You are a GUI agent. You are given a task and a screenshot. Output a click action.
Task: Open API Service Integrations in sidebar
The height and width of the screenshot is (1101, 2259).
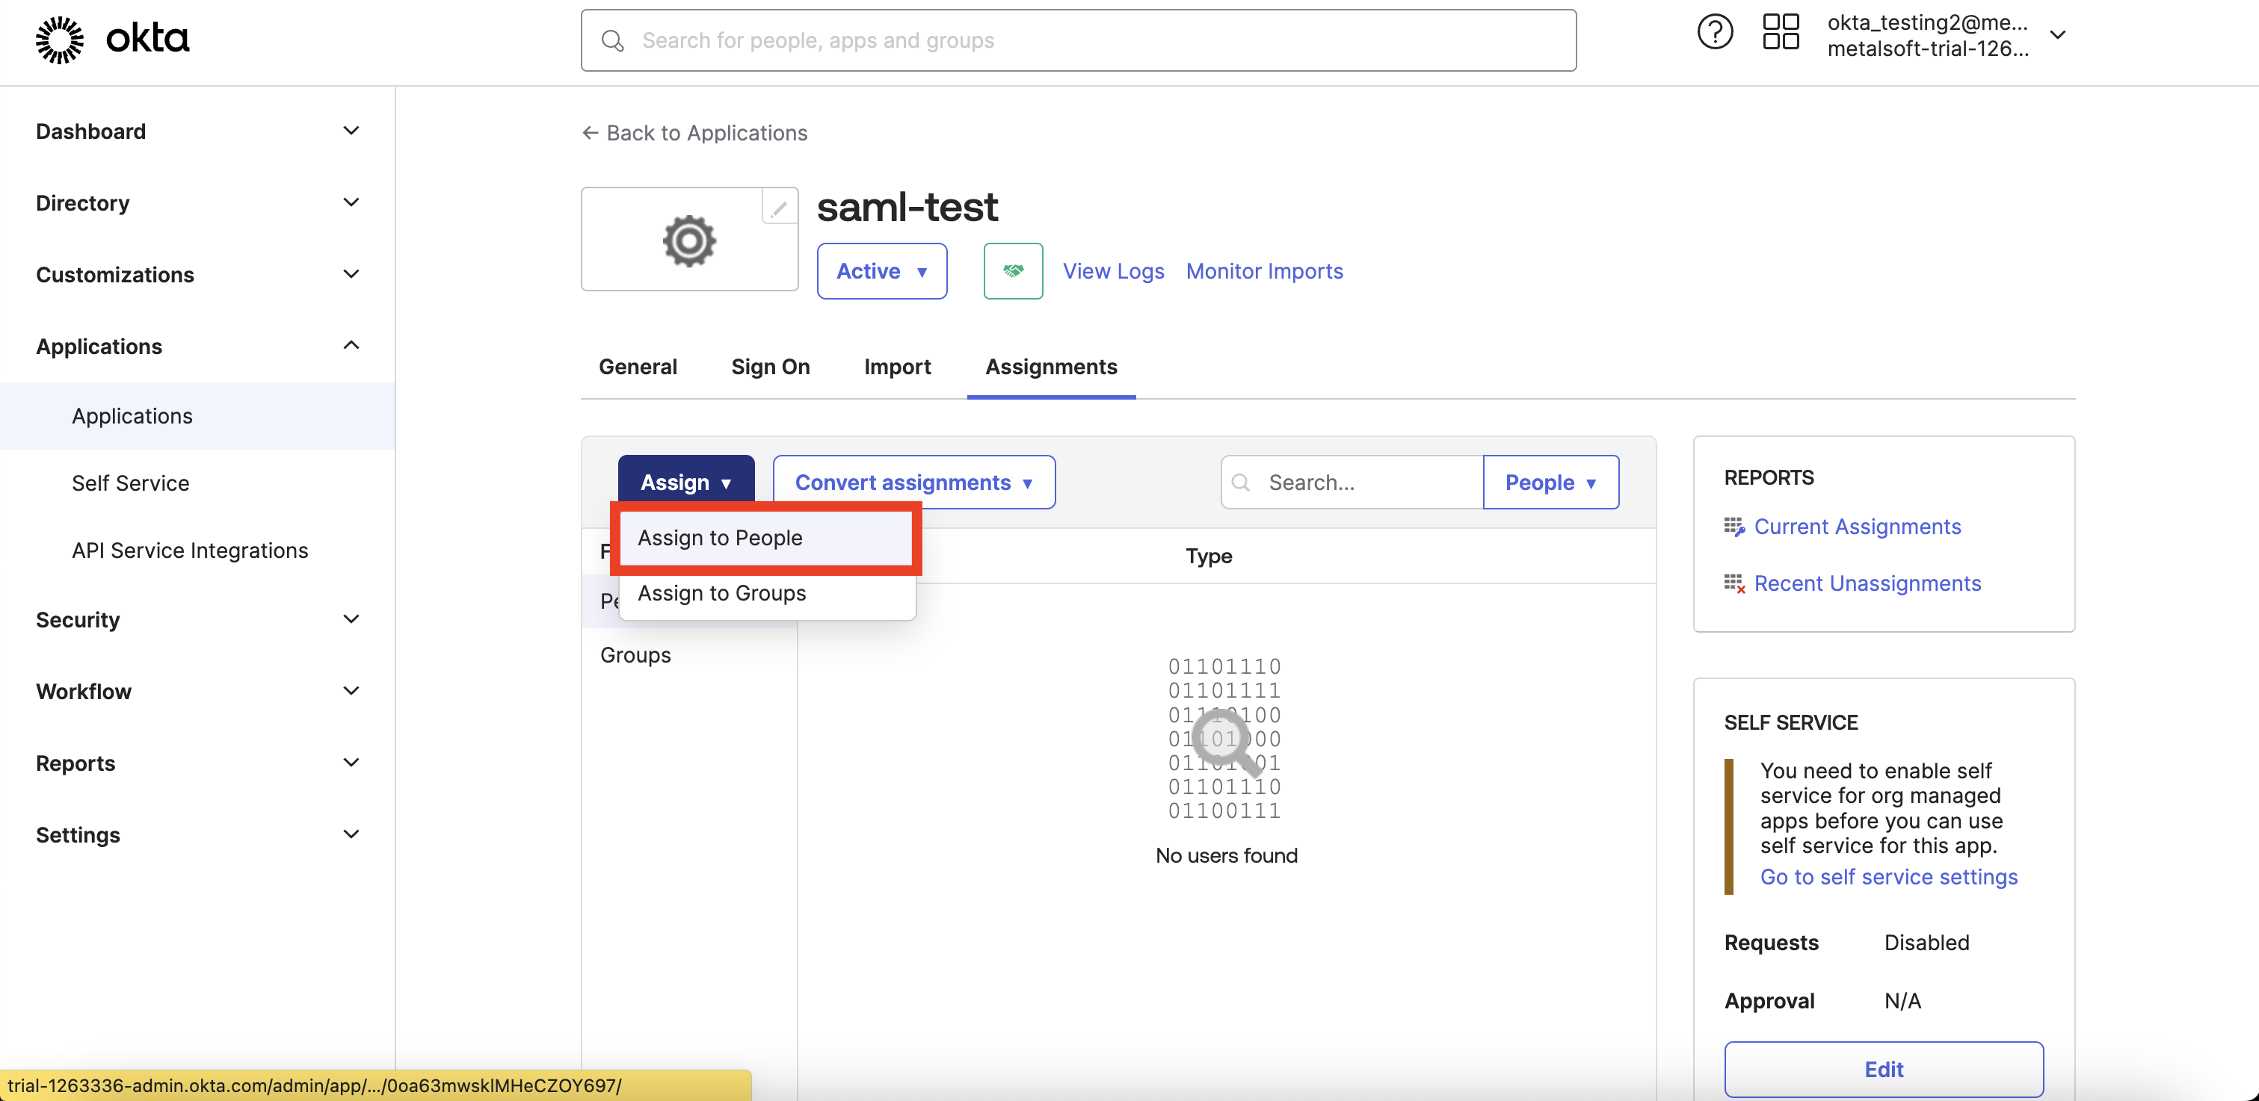197,550
